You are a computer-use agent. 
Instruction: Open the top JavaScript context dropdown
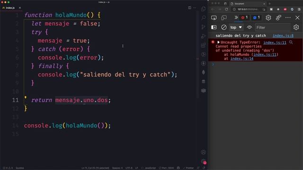click(236, 27)
